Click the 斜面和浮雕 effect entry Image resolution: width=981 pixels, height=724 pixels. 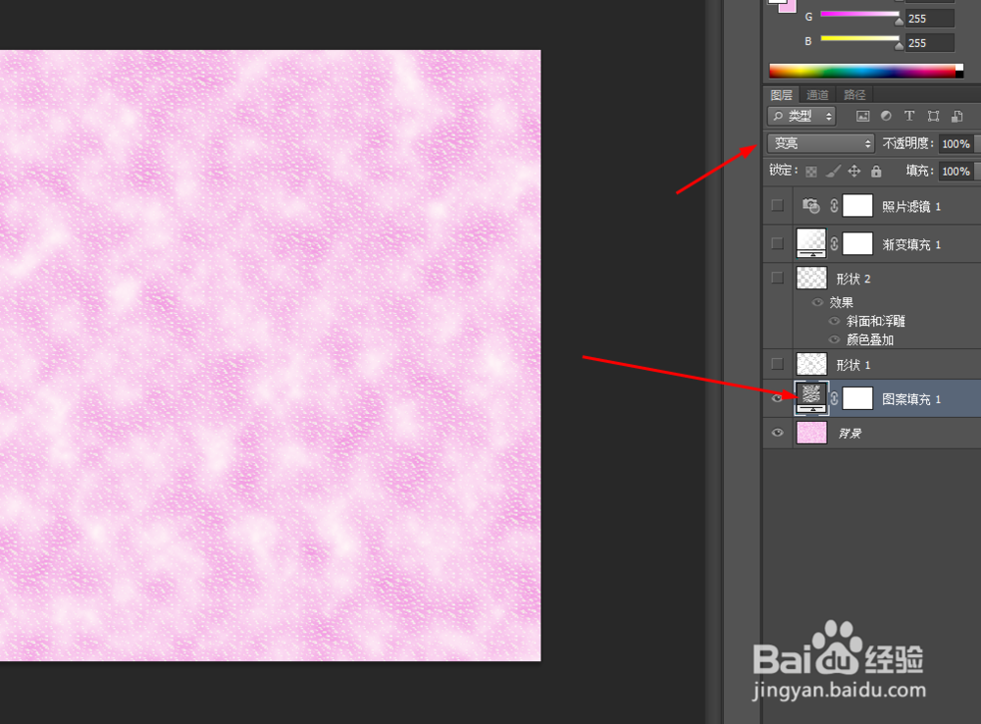point(876,321)
